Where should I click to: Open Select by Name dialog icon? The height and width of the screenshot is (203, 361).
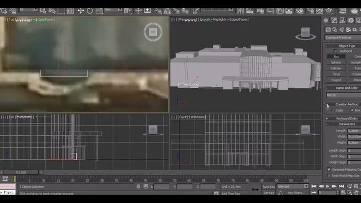point(52,11)
